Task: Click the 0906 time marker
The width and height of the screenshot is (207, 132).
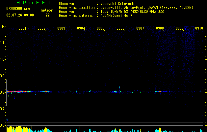Action: coord(120,28)
